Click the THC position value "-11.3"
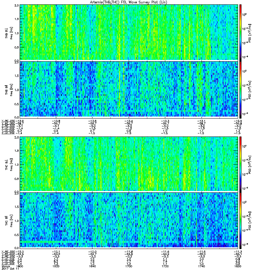Image resolution: width=254 pixels, height=271 pixels. click(238, 252)
